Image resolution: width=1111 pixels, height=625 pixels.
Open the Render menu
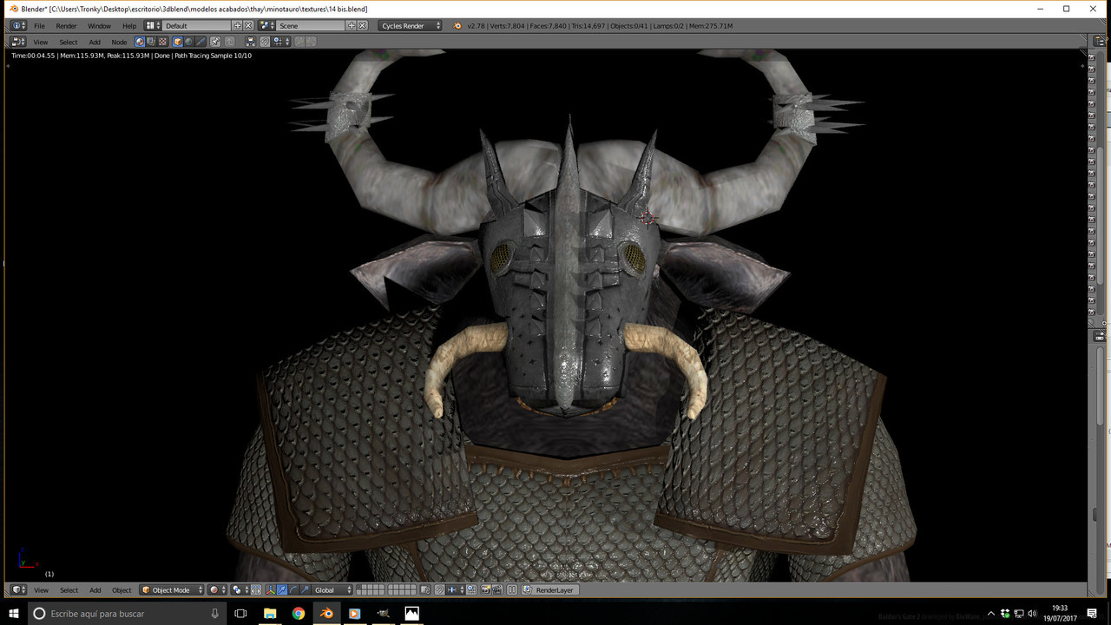tap(67, 26)
